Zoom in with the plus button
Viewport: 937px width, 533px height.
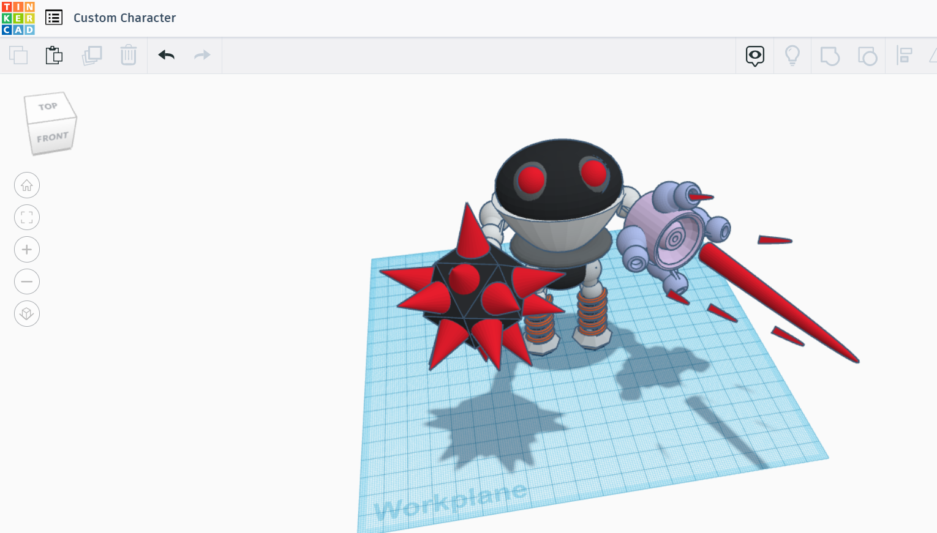point(27,250)
